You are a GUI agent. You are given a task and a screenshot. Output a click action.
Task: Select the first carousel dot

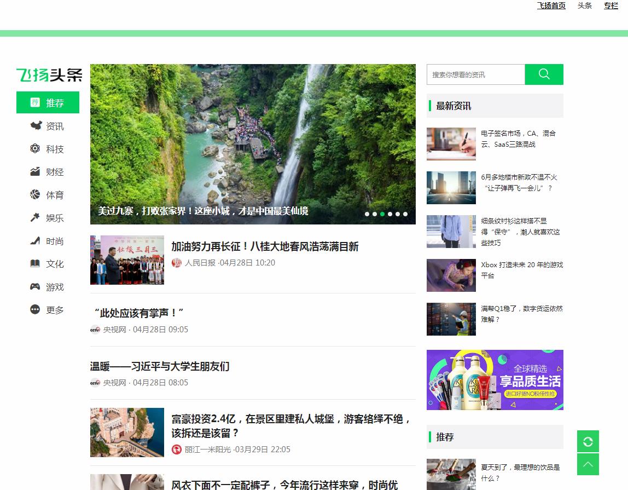click(367, 214)
